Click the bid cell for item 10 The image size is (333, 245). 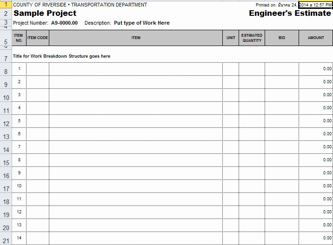click(x=282, y=186)
